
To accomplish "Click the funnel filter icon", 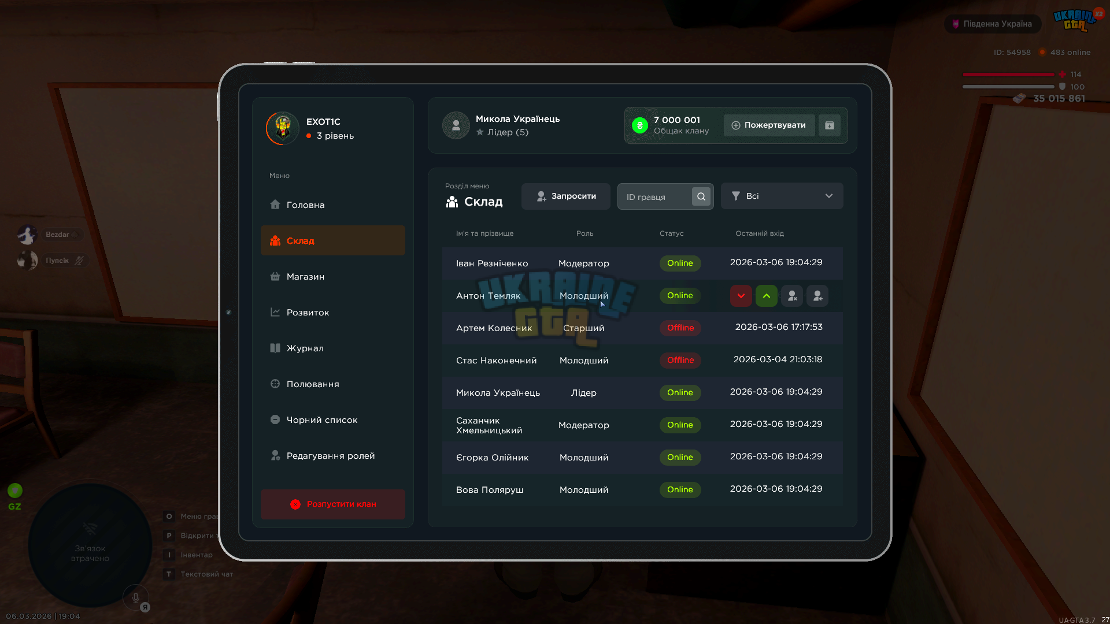I will pos(736,196).
